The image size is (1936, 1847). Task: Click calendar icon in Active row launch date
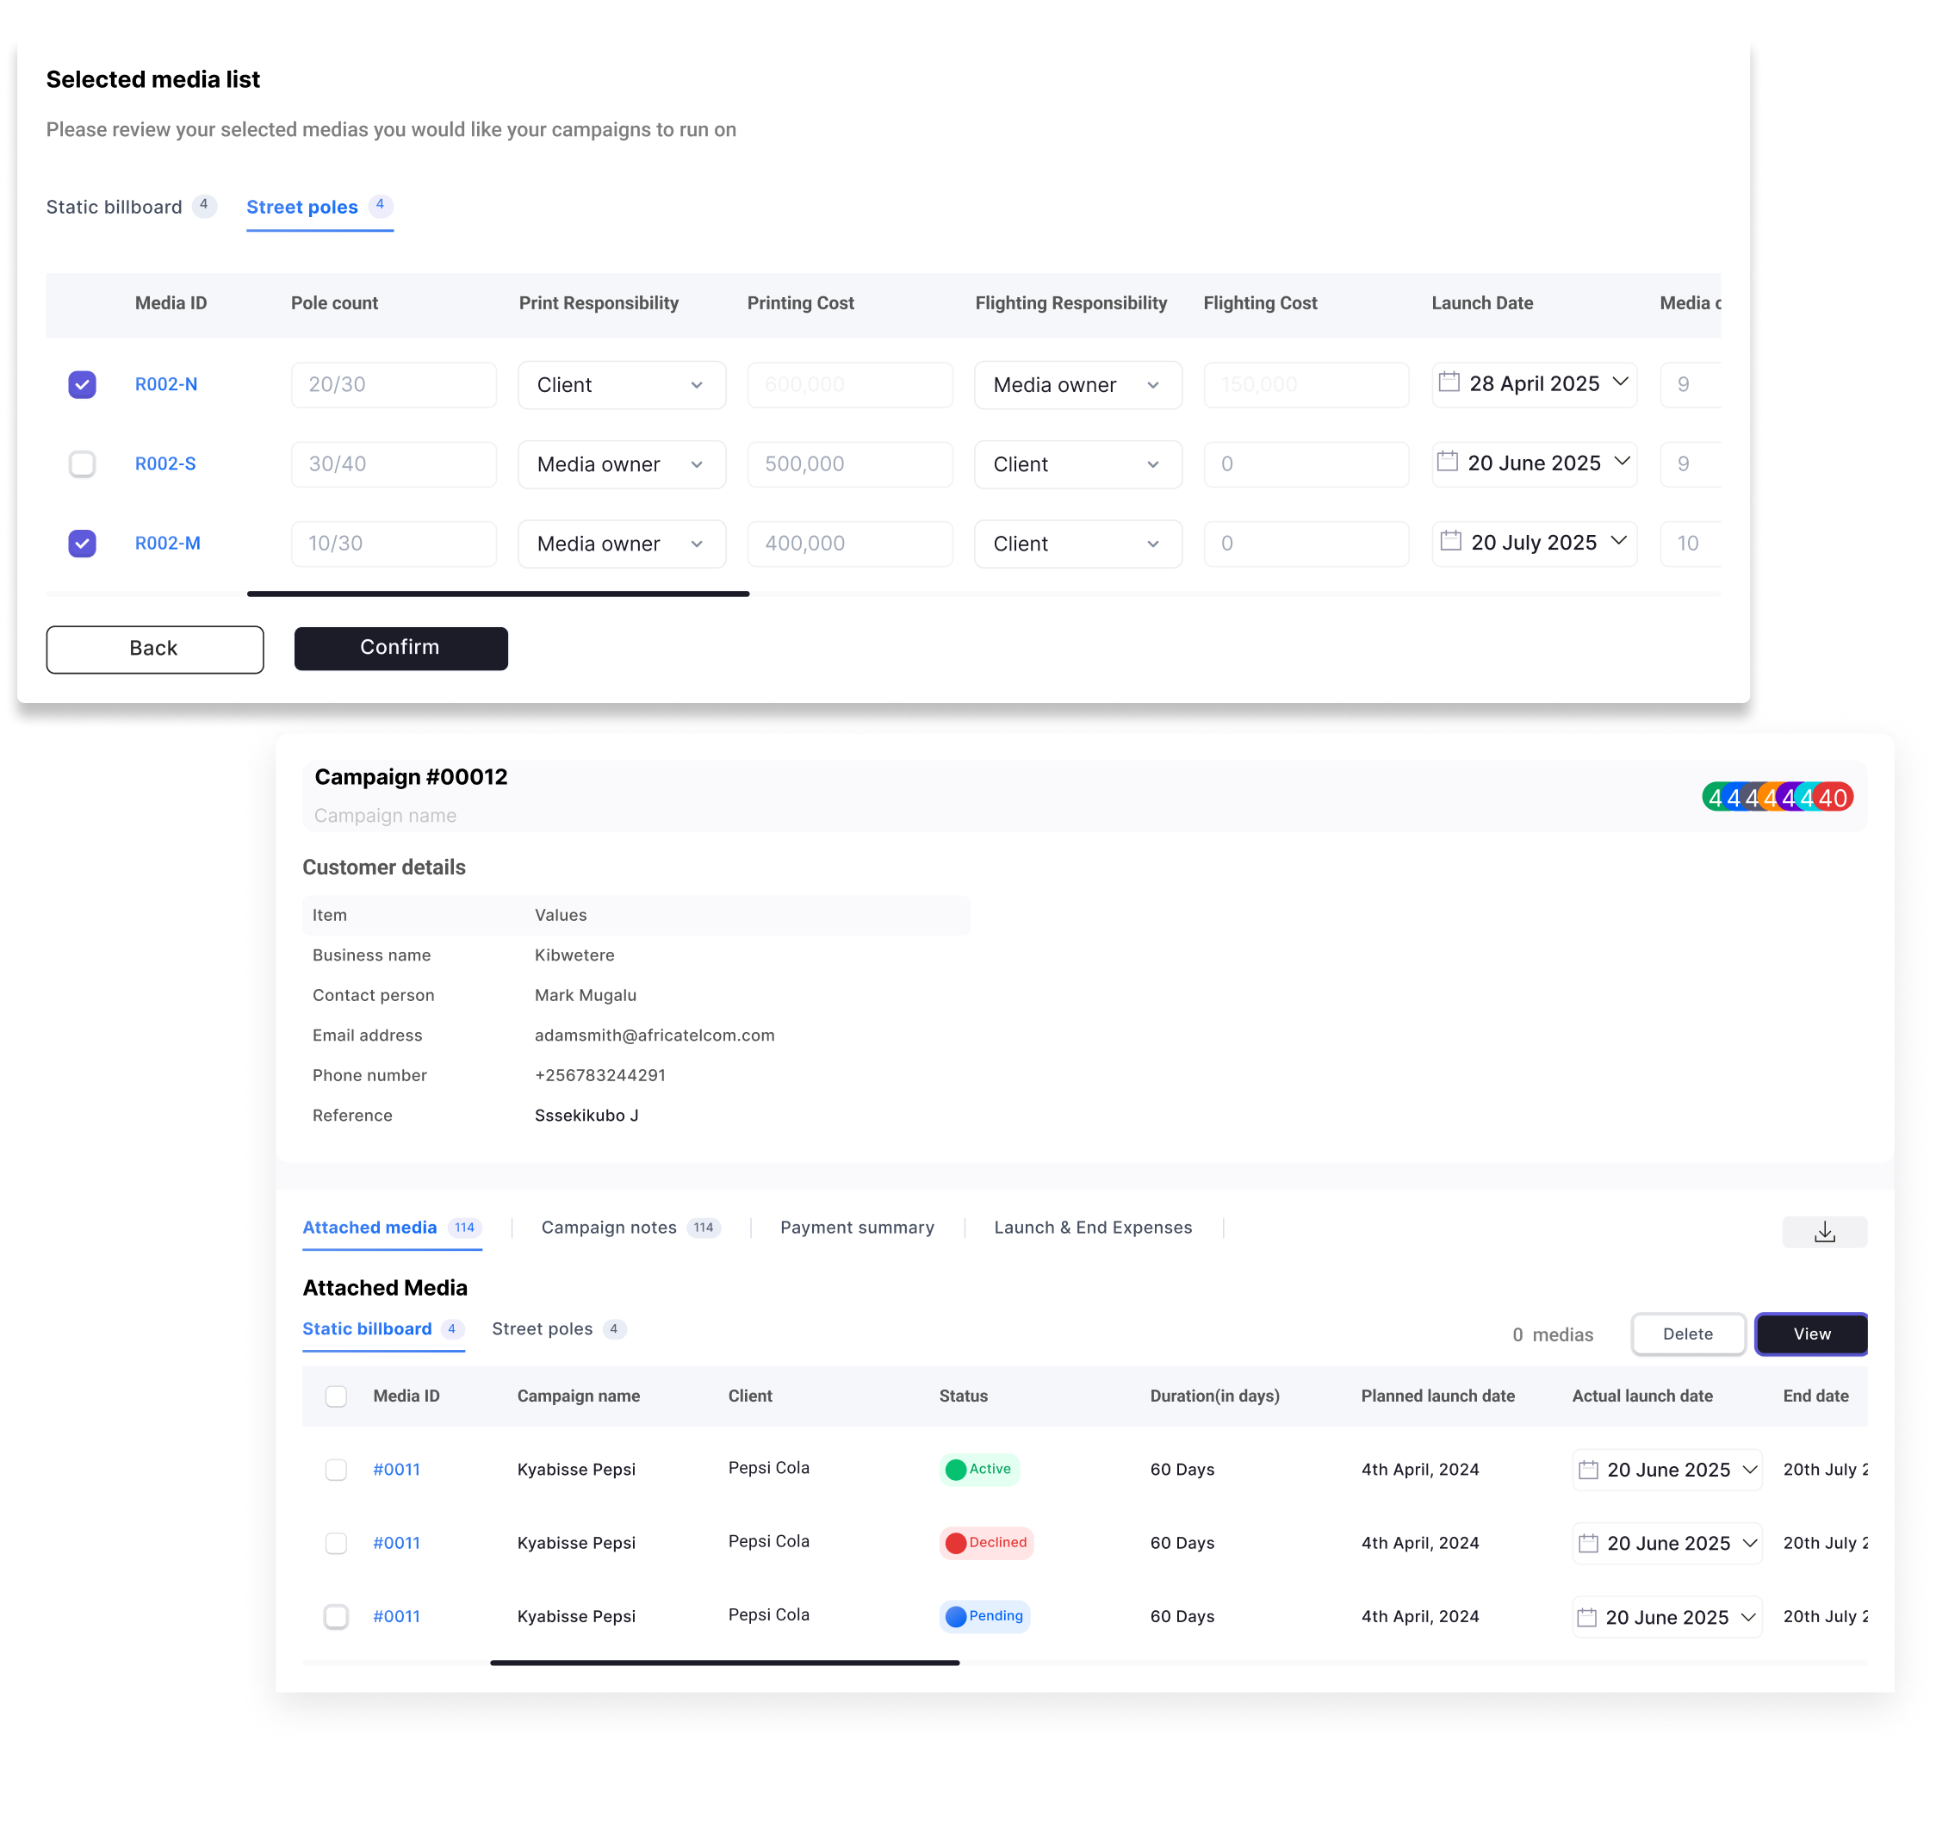[x=1587, y=1469]
